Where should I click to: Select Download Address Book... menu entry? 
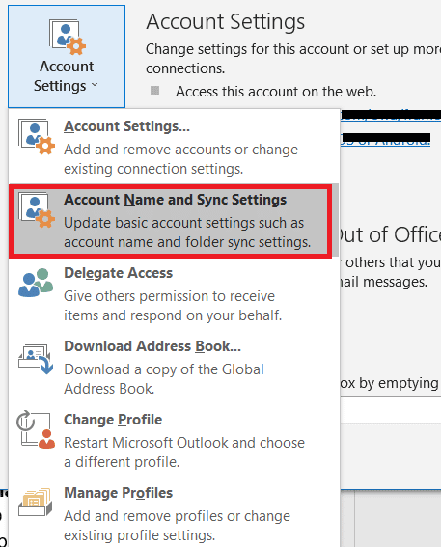coord(174,368)
